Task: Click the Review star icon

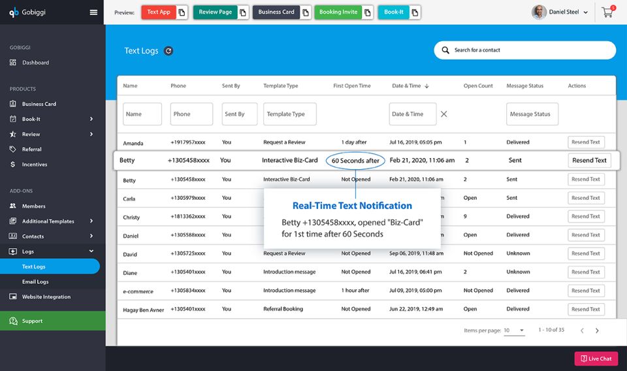Action: pyautogui.click(x=13, y=135)
